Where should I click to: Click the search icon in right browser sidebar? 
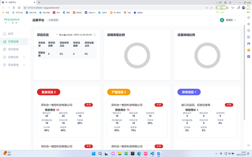pos(249,18)
